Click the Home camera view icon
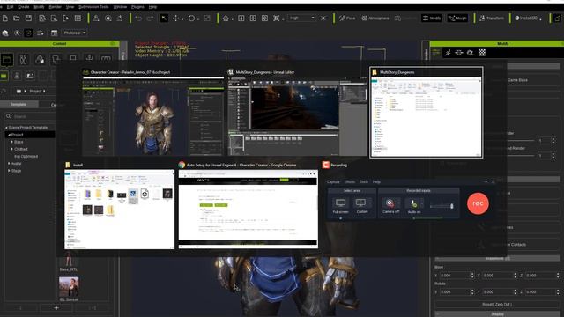Screen dimensions: 564x317 point(226,18)
